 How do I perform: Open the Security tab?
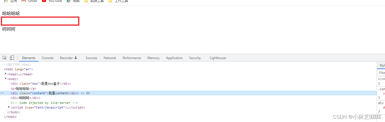click(195, 58)
